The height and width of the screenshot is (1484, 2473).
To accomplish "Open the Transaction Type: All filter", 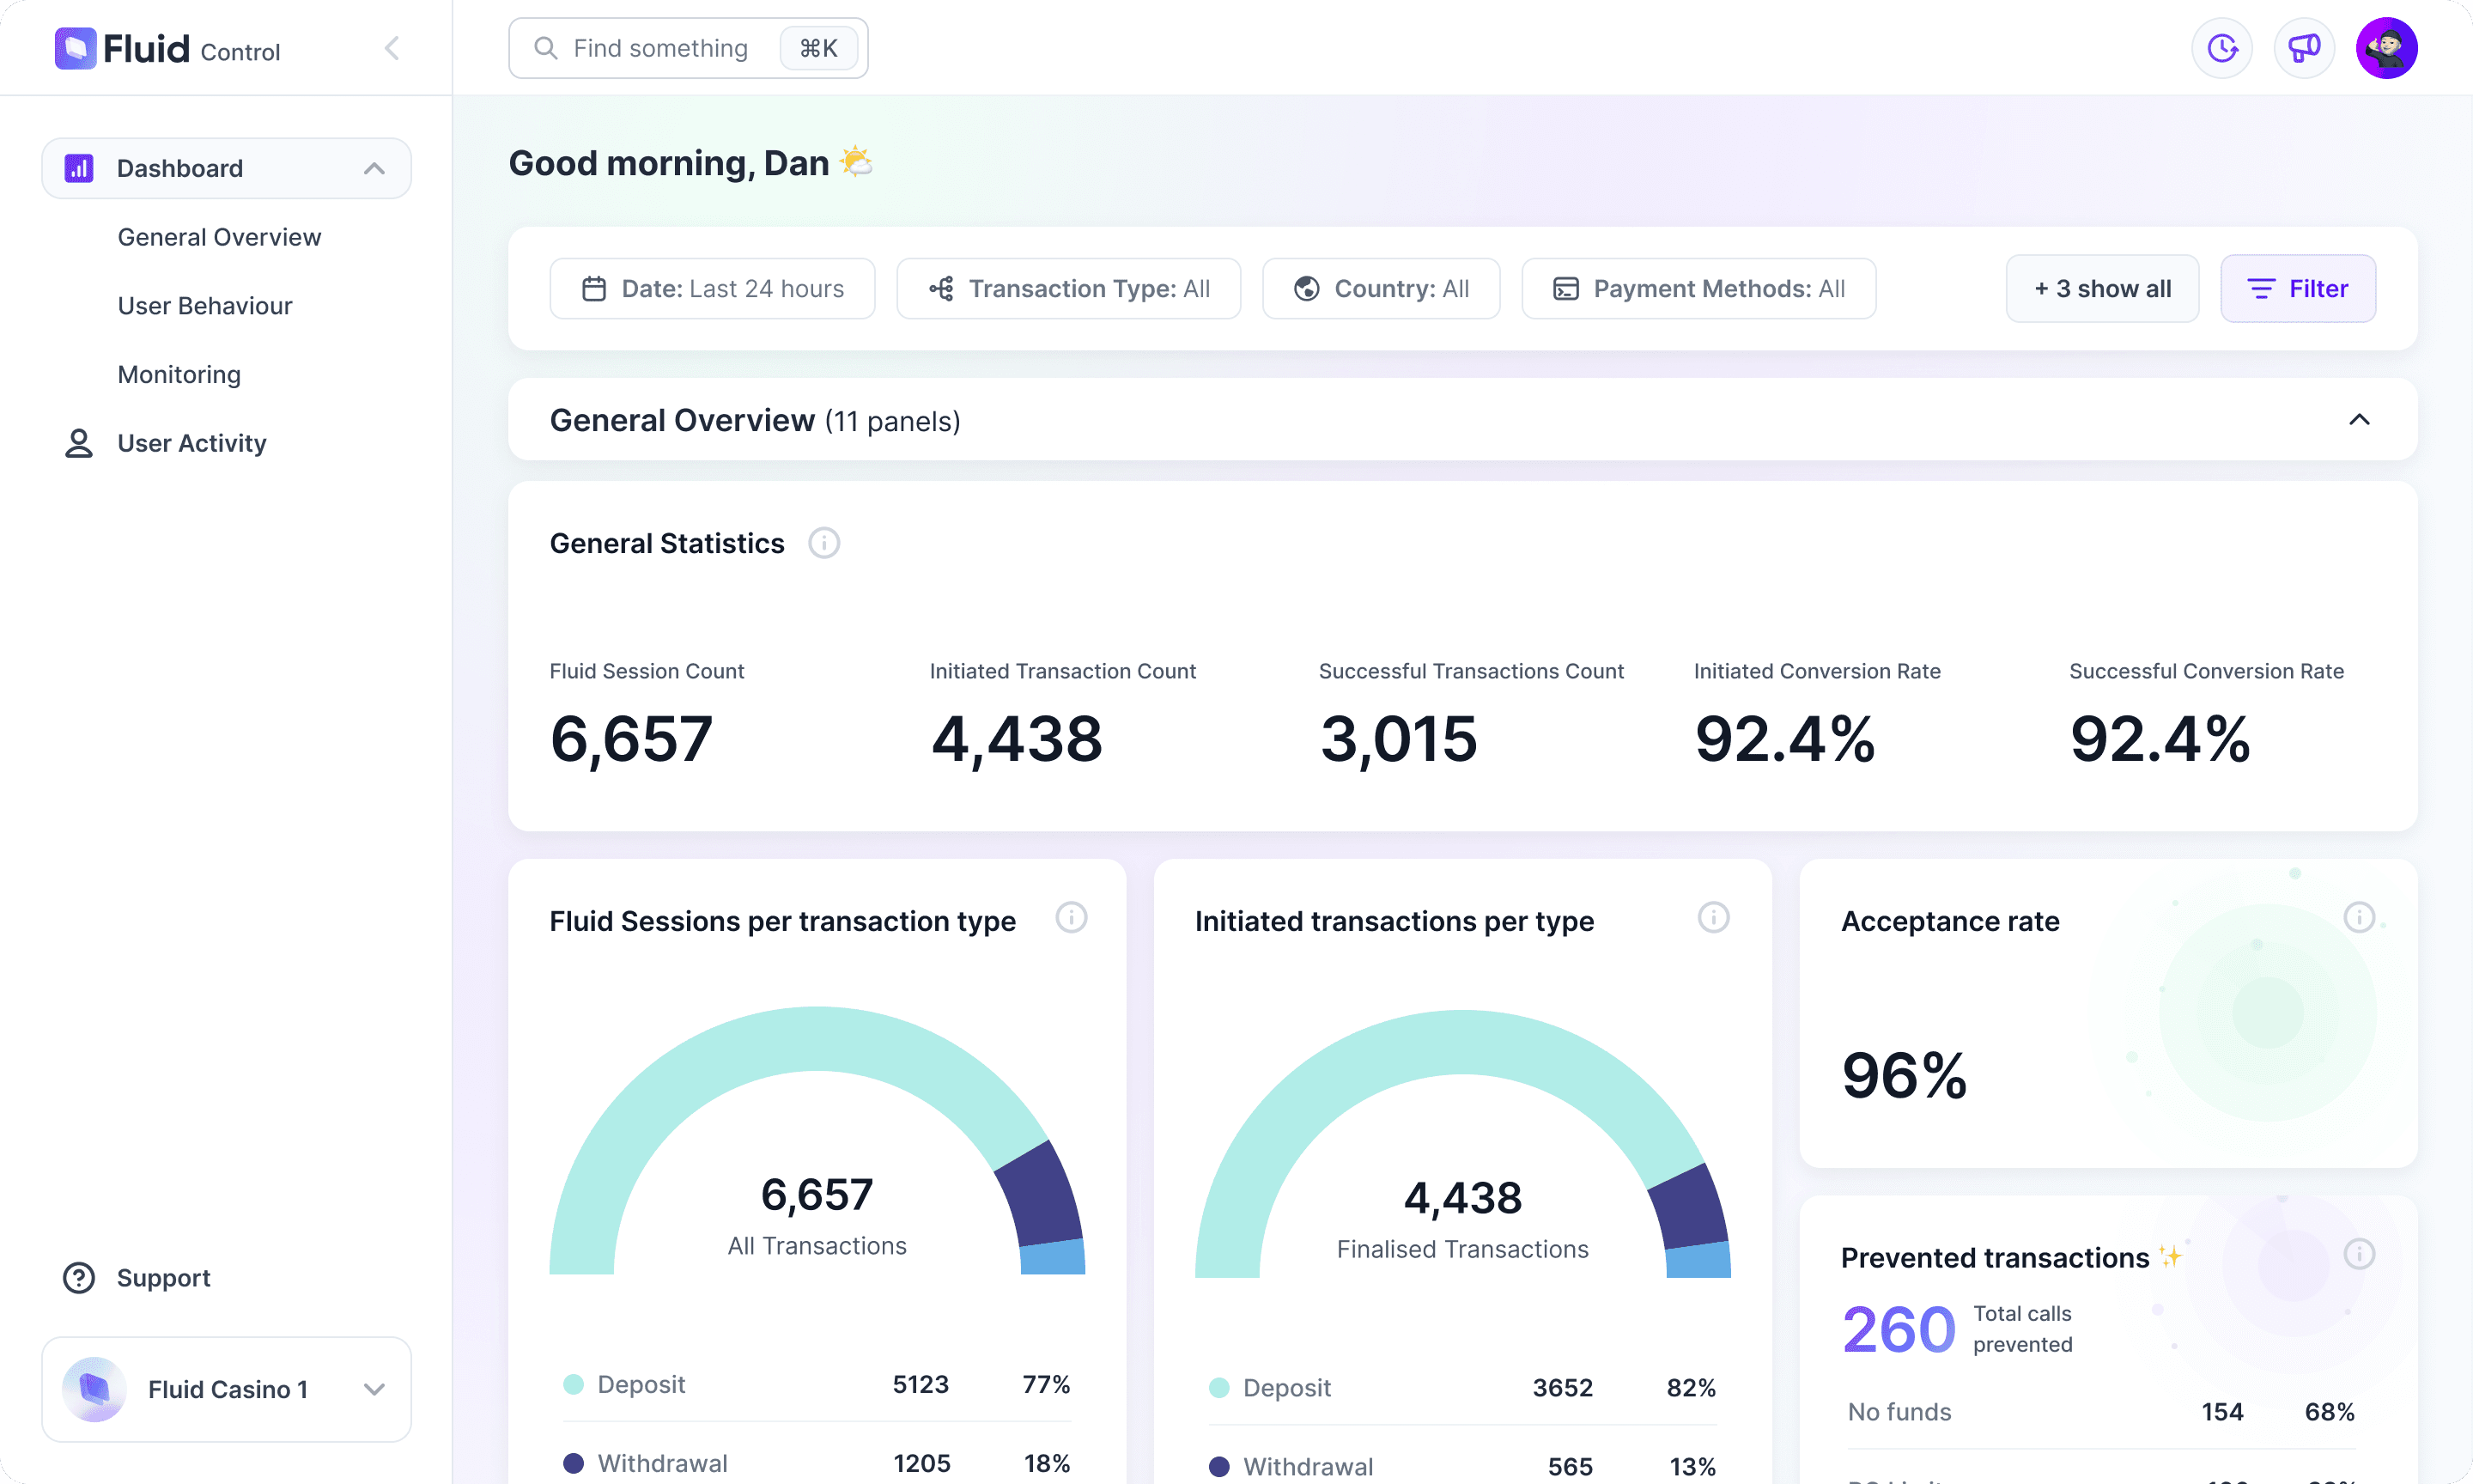I will [x=1067, y=288].
